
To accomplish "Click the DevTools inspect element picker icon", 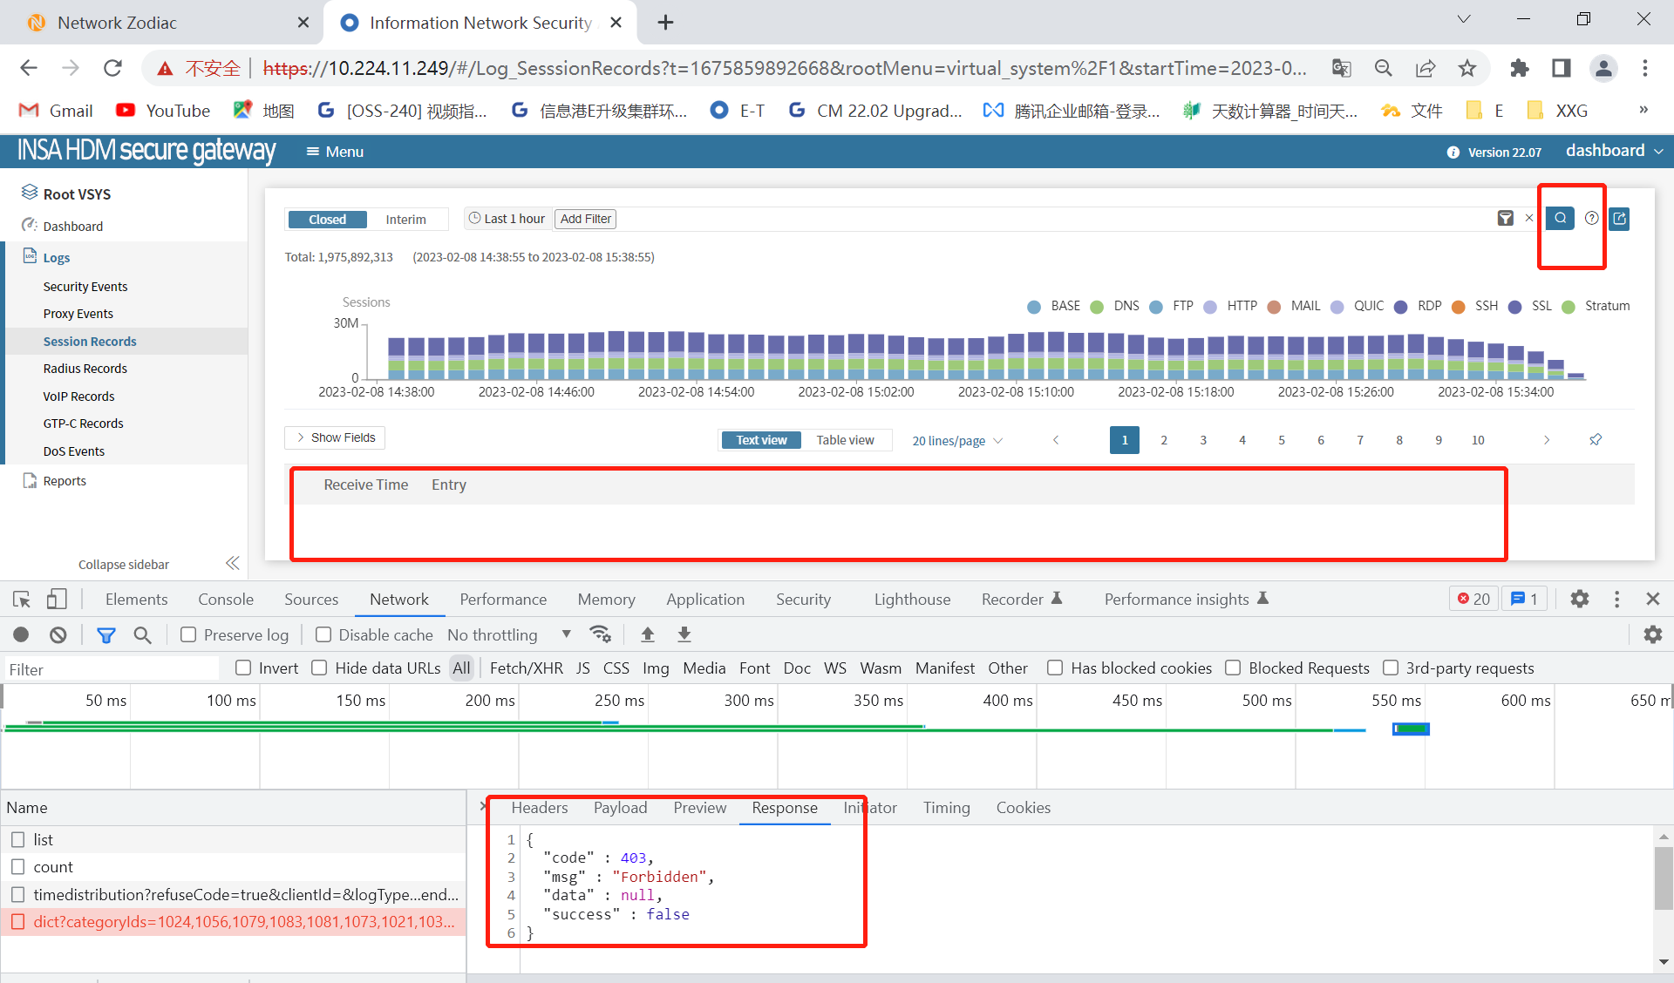I will pos(22,599).
